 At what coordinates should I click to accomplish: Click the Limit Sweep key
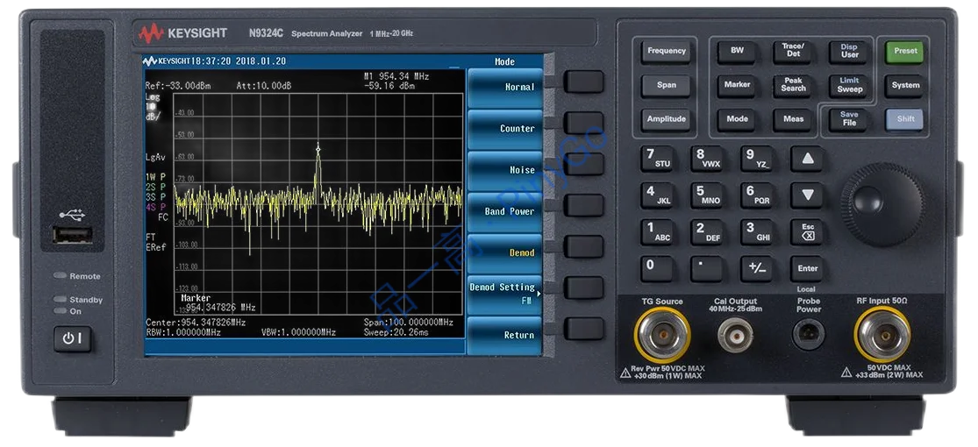click(x=849, y=85)
